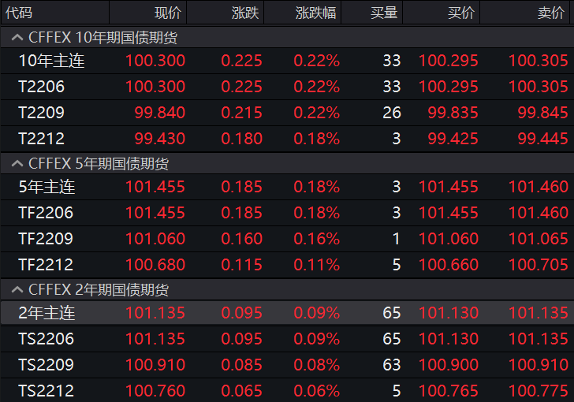Select the TF2212 contract row
This screenshot has height=402, width=574.
[x=46, y=265]
